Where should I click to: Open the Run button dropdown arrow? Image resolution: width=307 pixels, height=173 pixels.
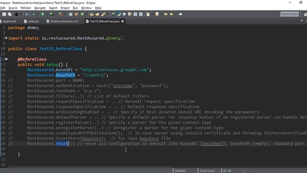pyautogui.click(x=47, y=14)
